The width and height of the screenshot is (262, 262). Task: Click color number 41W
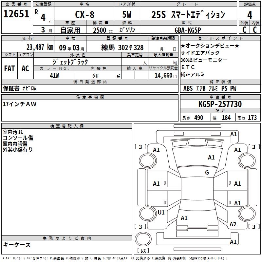(54, 76)
